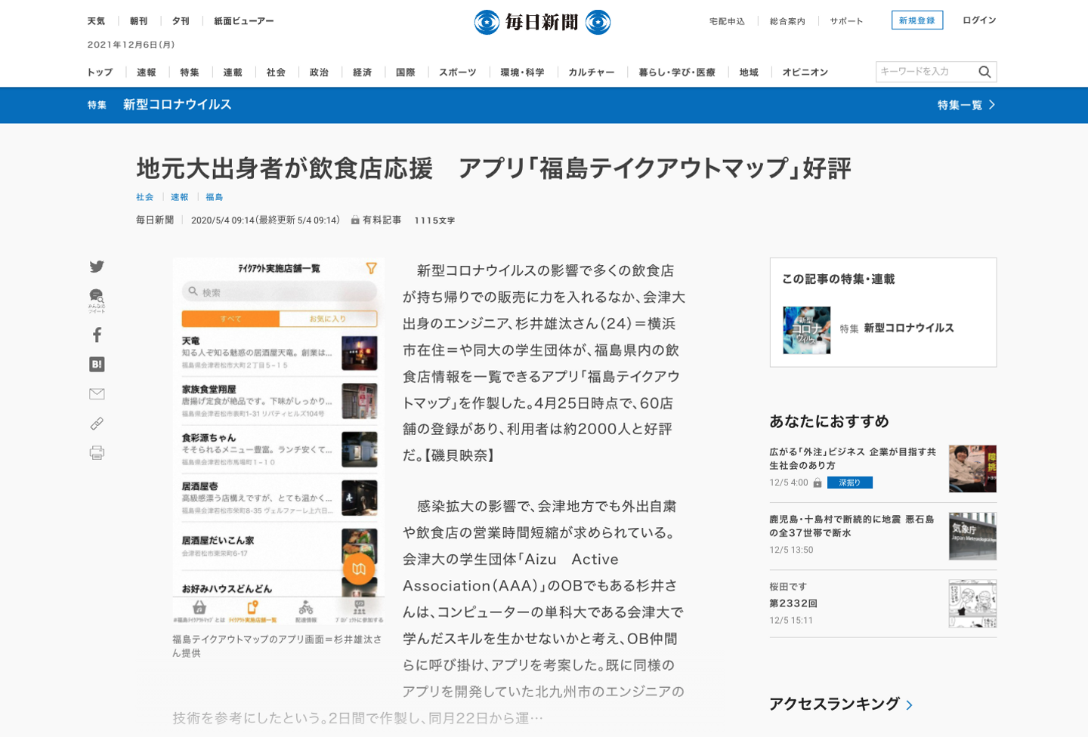
Task: Select the 社会 navigation item
Action: [276, 72]
